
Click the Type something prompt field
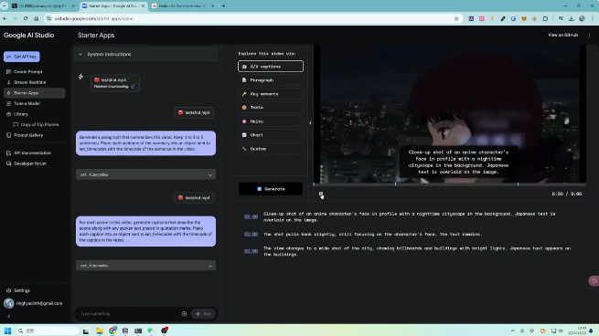(128, 314)
